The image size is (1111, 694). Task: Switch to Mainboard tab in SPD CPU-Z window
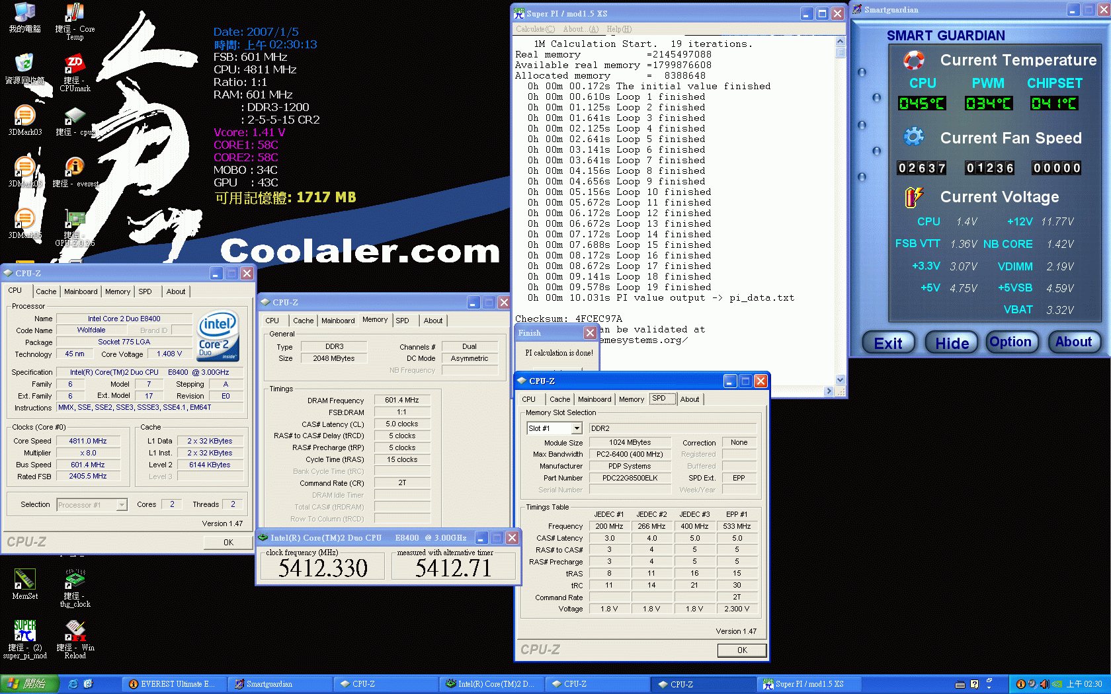pyautogui.click(x=595, y=399)
